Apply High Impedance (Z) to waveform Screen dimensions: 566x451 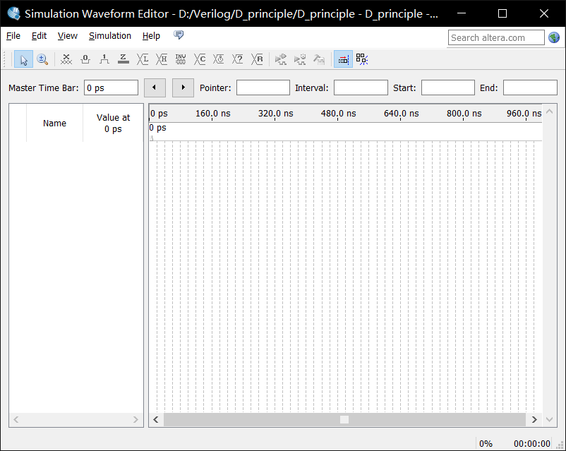click(123, 59)
